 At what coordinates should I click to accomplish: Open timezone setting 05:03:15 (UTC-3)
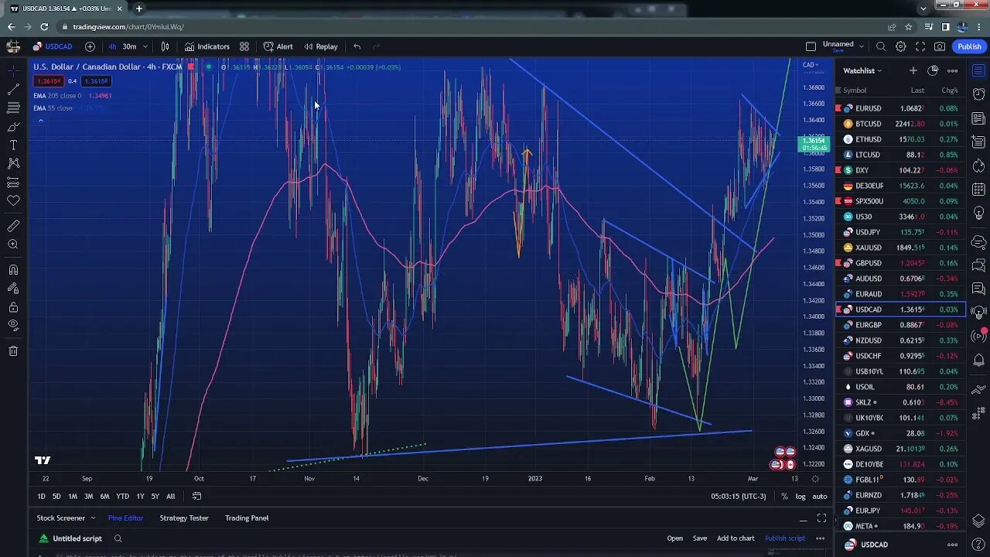tap(739, 496)
